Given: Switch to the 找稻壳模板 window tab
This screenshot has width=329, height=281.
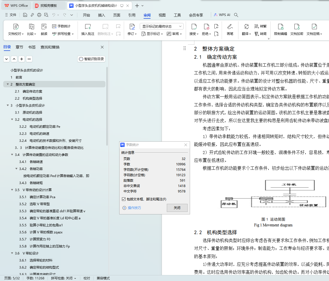Looking at the screenshot, I should [49, 6].
